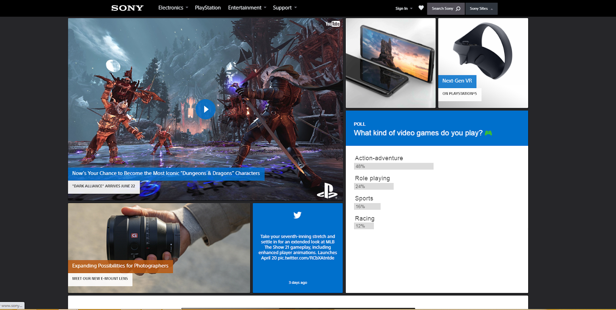
Task: Click the On PlayStation 5 label
Action: click(x=460, y=94)
